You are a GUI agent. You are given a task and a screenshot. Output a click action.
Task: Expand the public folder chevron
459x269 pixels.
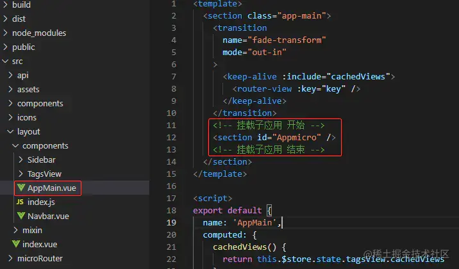[5, 47]
